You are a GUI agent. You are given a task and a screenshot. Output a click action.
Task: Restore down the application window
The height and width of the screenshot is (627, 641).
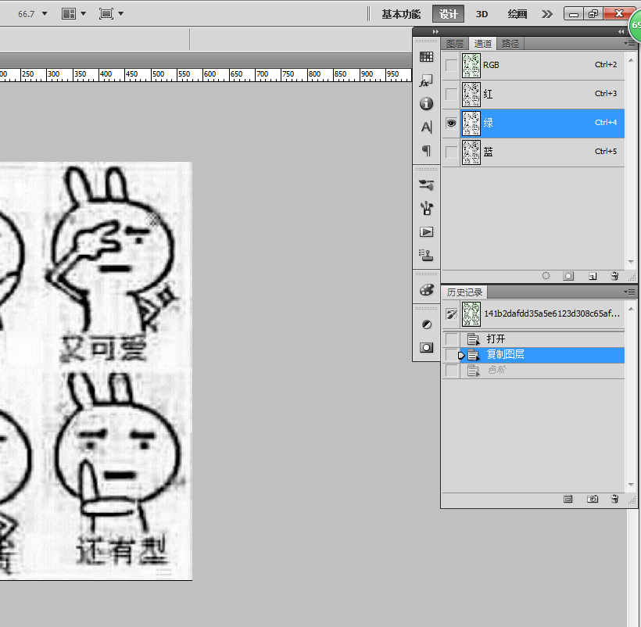pyautogui.click(x=593, y=14)
